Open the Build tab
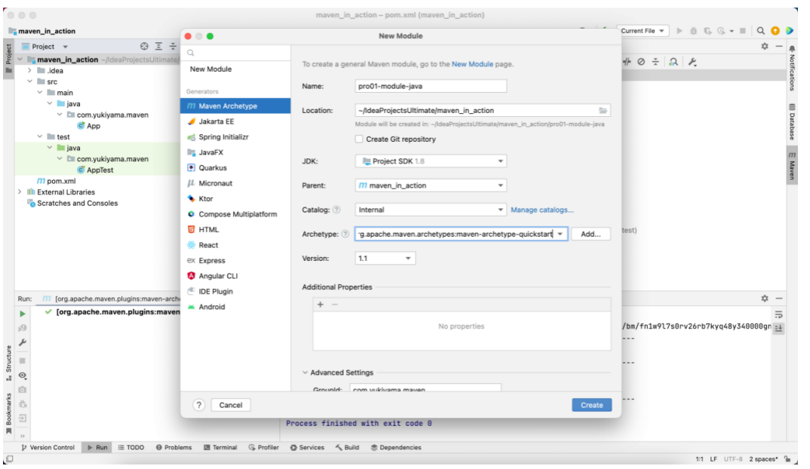The height and width of the screenshot is (469, 810). [x=347, y=447]
